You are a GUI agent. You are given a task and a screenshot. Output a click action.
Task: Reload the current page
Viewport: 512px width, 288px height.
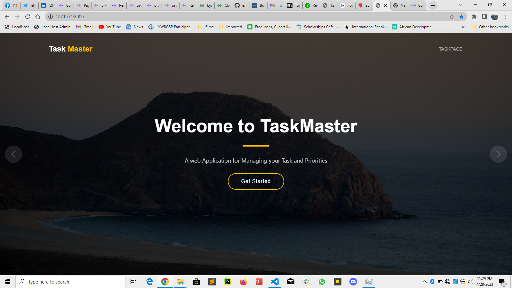coord(27,17)
